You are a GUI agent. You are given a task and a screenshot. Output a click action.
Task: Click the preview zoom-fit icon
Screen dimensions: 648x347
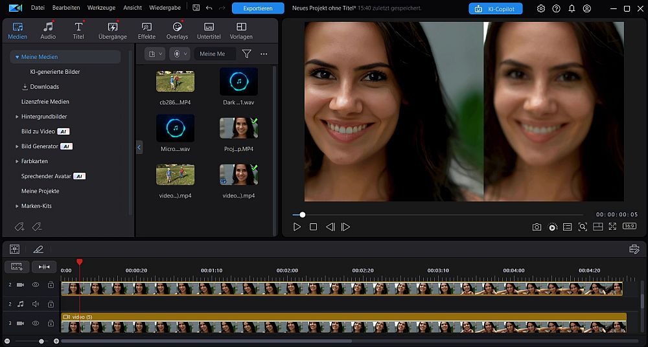(583, 227)
